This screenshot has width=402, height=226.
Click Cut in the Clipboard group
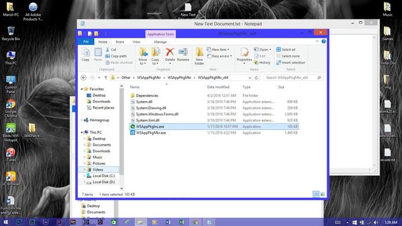click(x=111, y=50)
